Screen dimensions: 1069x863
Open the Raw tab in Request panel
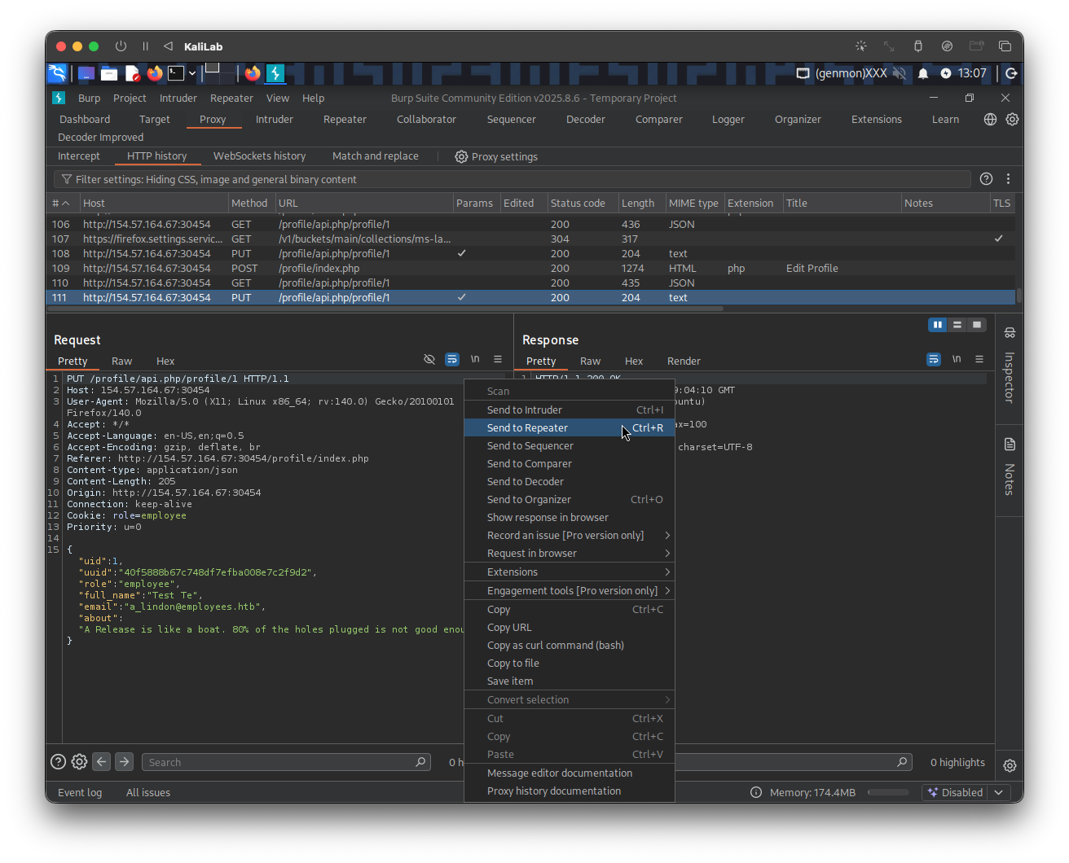click(x=121, y=361)
